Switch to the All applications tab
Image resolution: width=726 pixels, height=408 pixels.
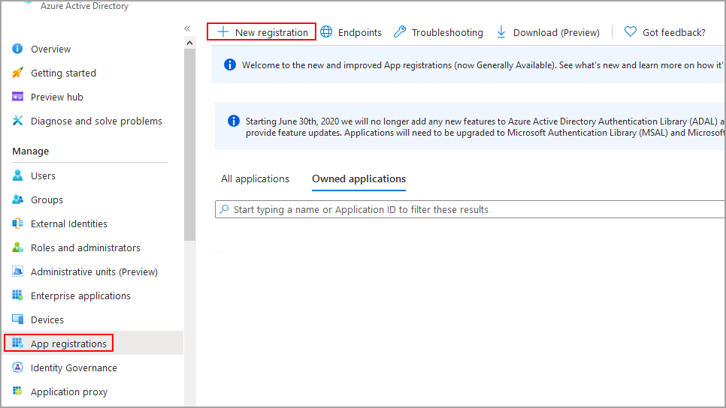point(255,179)
